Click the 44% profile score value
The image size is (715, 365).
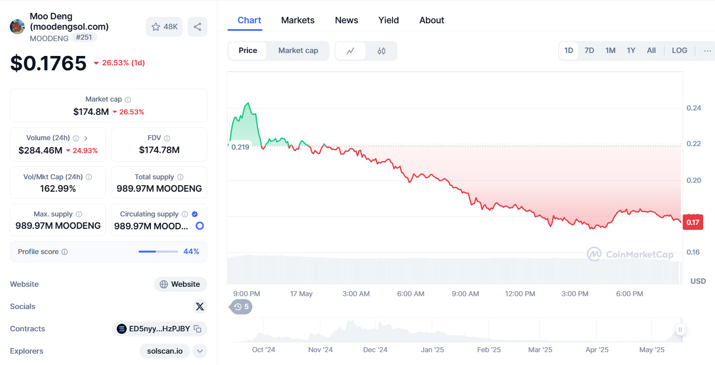click(x=191, y=252)
